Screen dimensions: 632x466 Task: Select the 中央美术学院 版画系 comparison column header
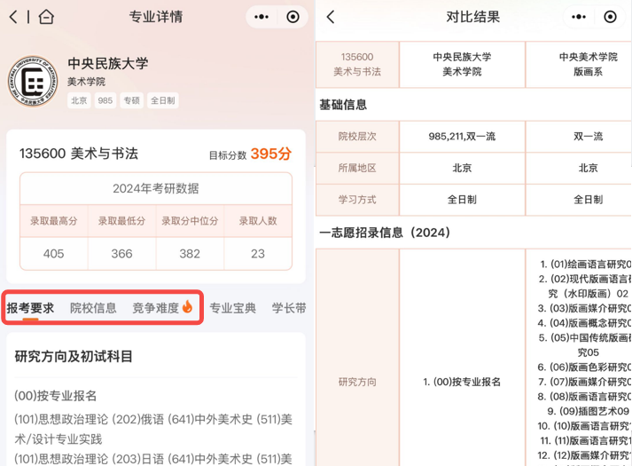(588, 64)
